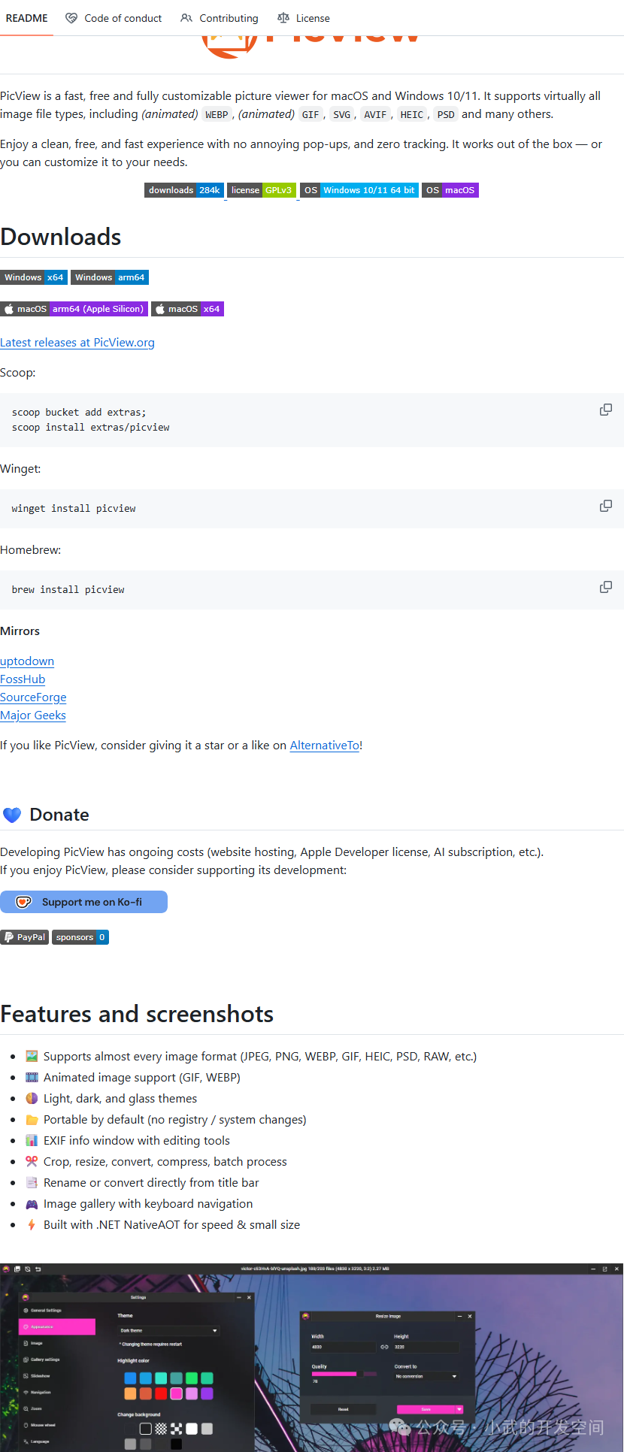Click the 'scoop bucket add extras;' code line
This screenshot has height=1452, width=624.
(x=79, y=412)
